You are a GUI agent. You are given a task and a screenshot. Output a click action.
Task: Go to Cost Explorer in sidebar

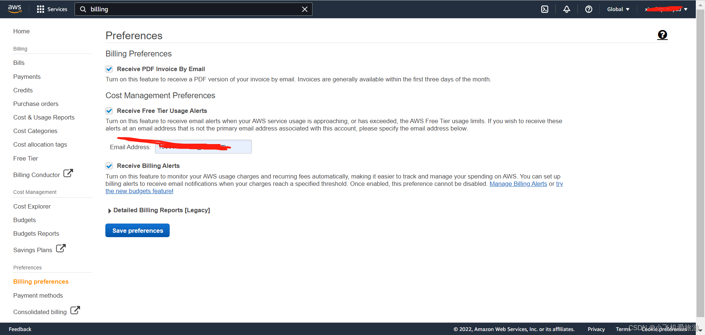[32, 206]
